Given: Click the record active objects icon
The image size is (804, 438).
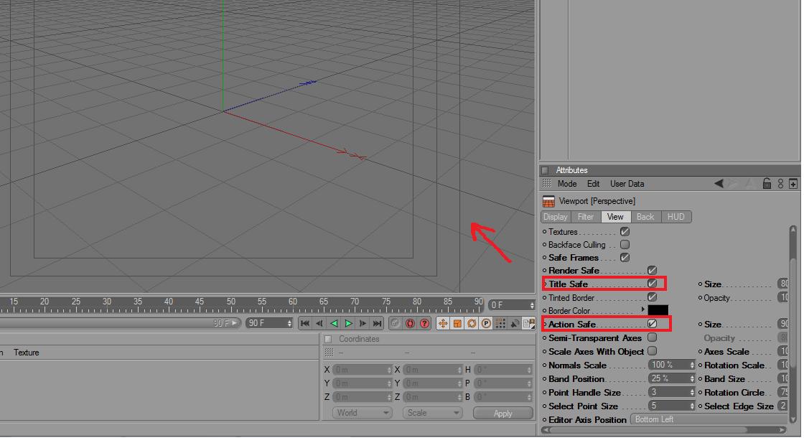Looking at the screenshot, I should click(396, 323).
